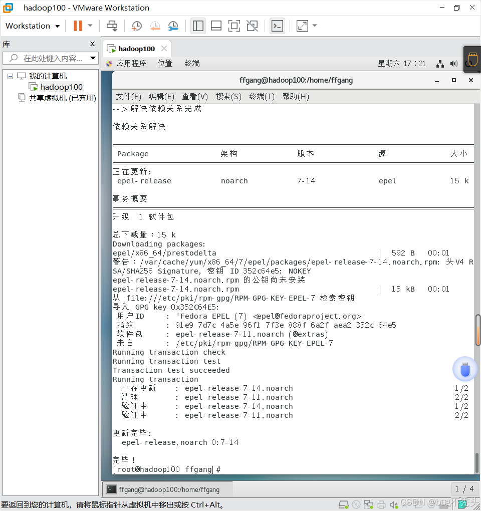Screen dimensions: 481x511
Task: Open the library search filter dropdown
Action: [x=93, y=58]
